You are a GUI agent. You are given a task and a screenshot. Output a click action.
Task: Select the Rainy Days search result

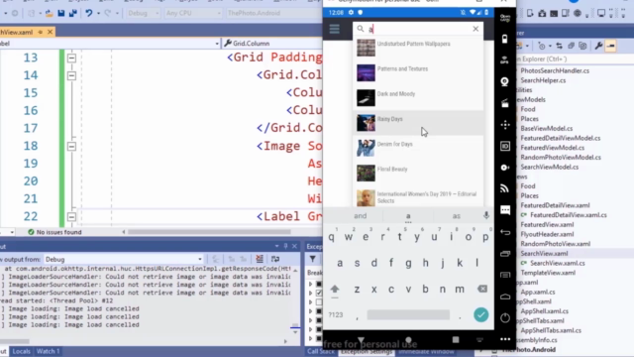(418, 123)
